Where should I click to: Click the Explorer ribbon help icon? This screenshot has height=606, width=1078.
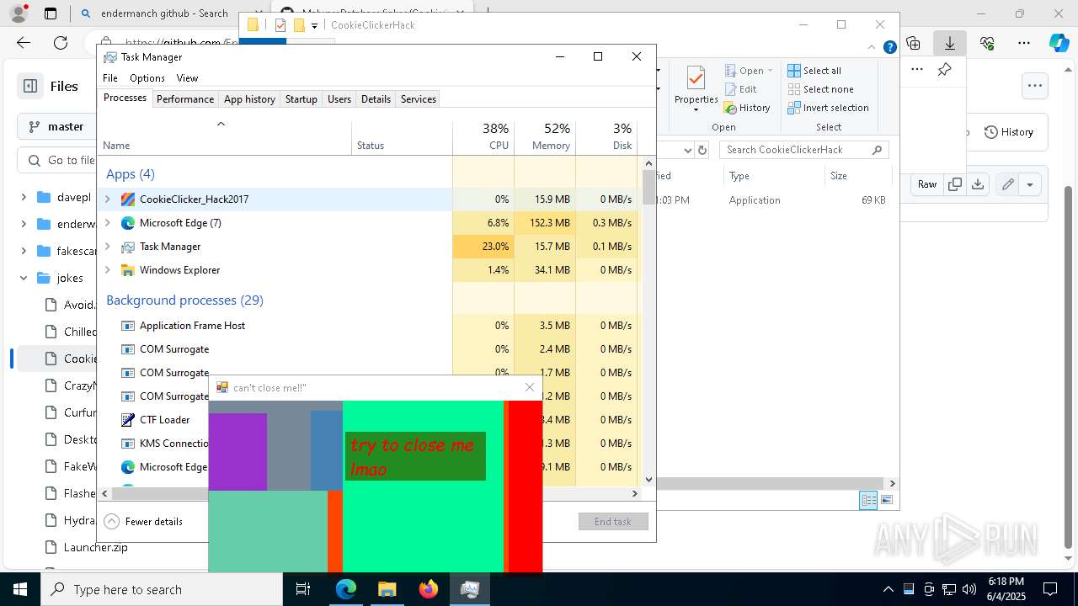click(889, 47)
